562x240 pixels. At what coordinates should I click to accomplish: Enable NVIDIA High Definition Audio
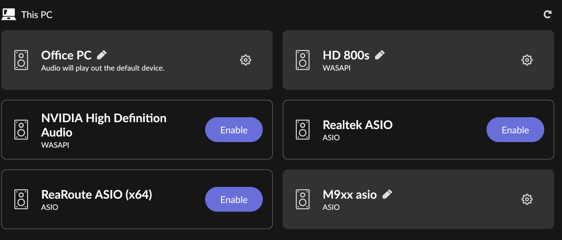click(x=234, y=130)
